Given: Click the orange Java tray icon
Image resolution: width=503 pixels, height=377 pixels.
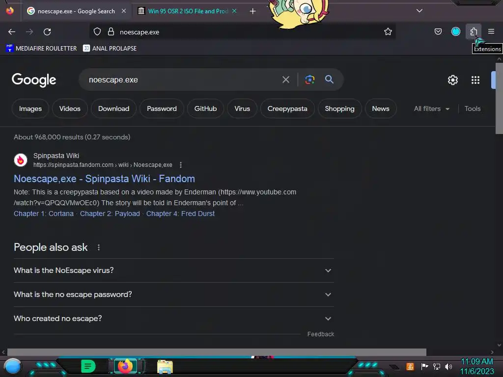Looking at the screenshot, I should point(410,366).
